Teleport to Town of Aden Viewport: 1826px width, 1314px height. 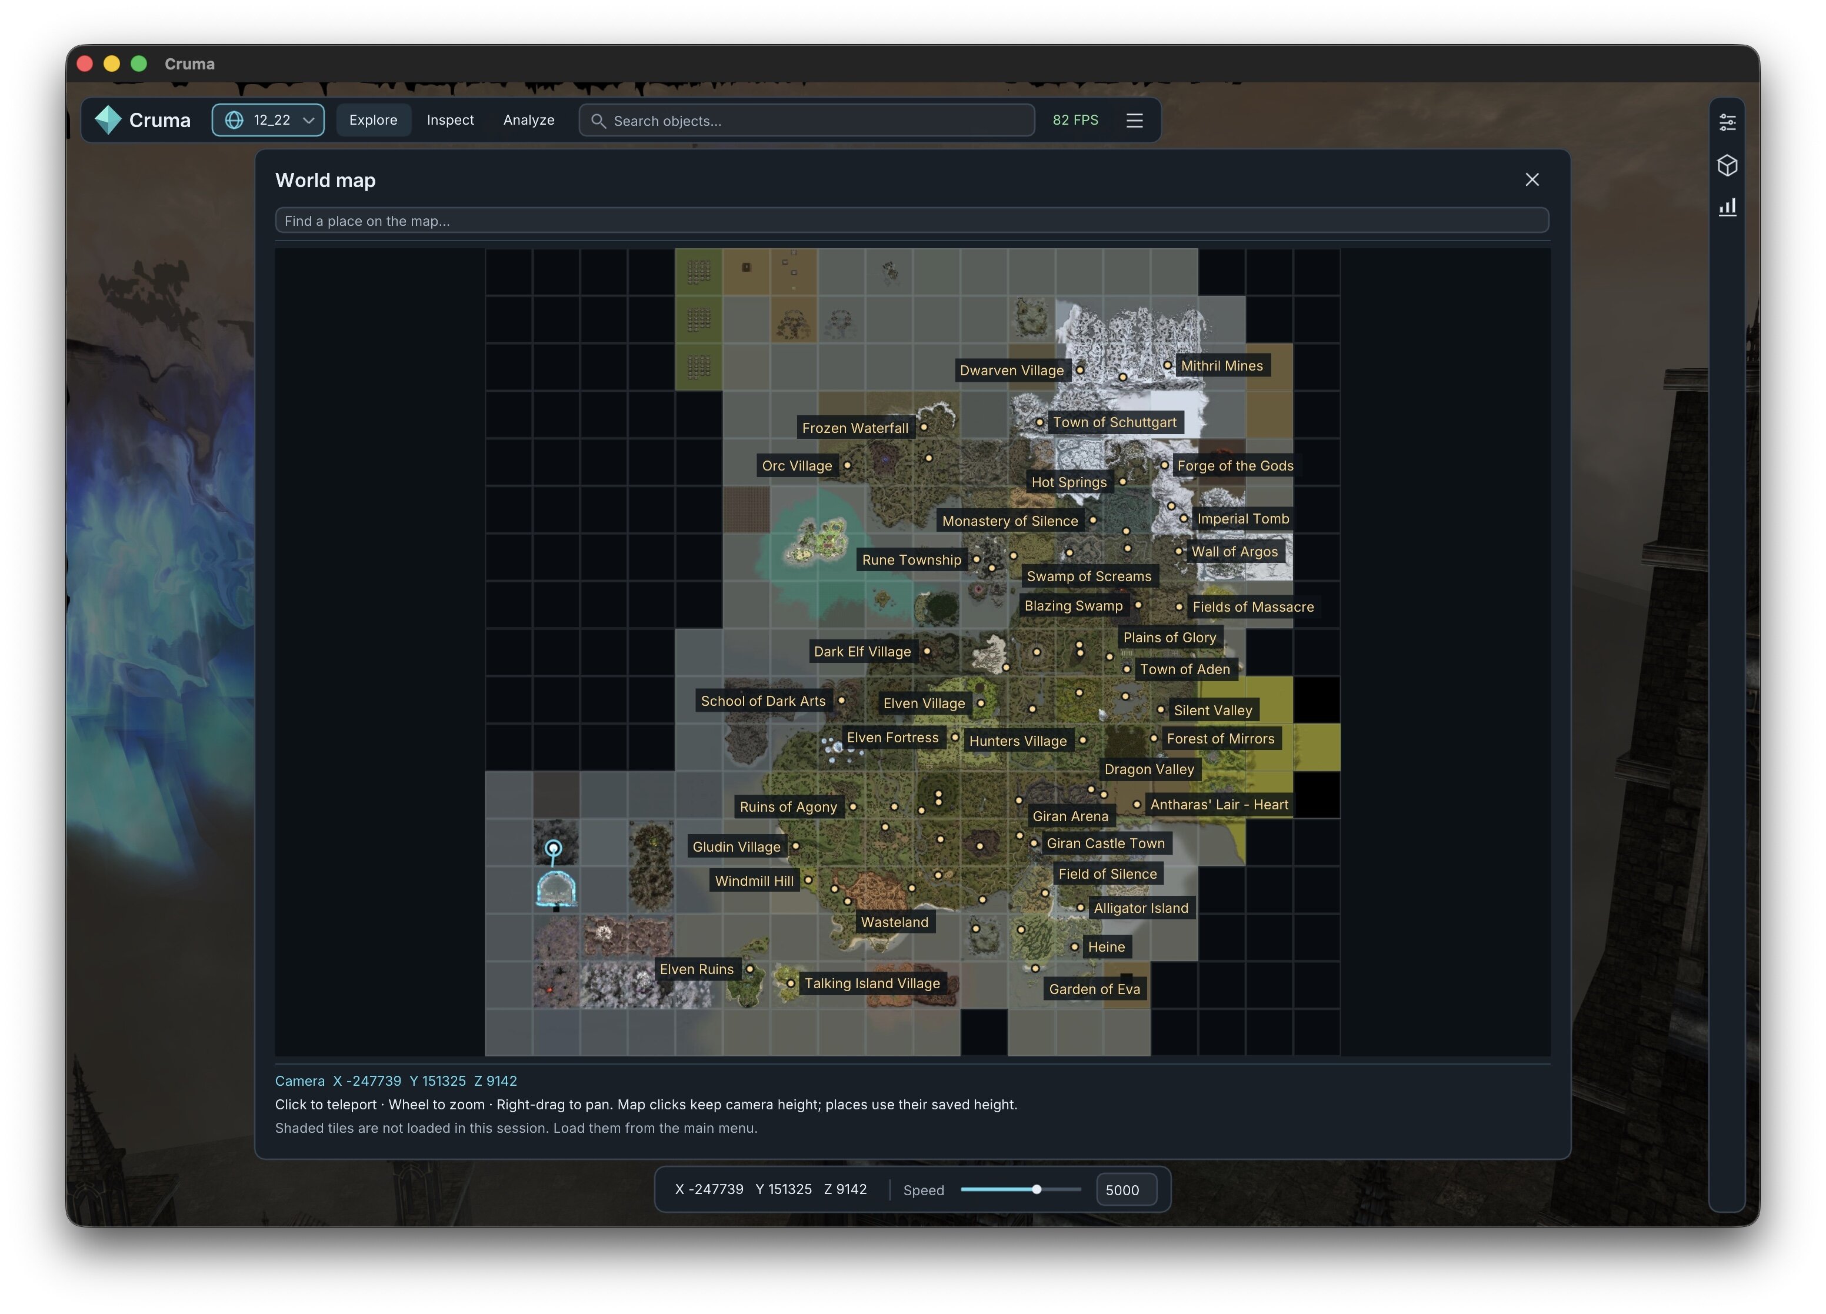[x=1184, y=669]
